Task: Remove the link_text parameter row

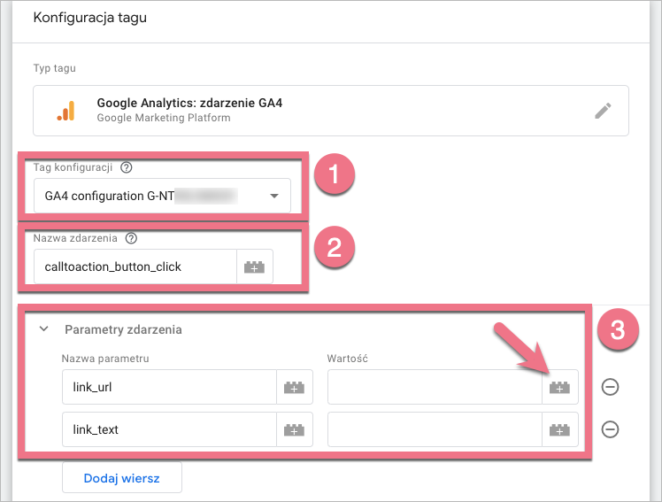Action: [x=610, y=429]
